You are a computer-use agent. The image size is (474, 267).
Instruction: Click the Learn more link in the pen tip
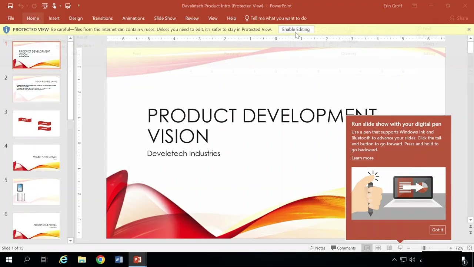[362, 158]
